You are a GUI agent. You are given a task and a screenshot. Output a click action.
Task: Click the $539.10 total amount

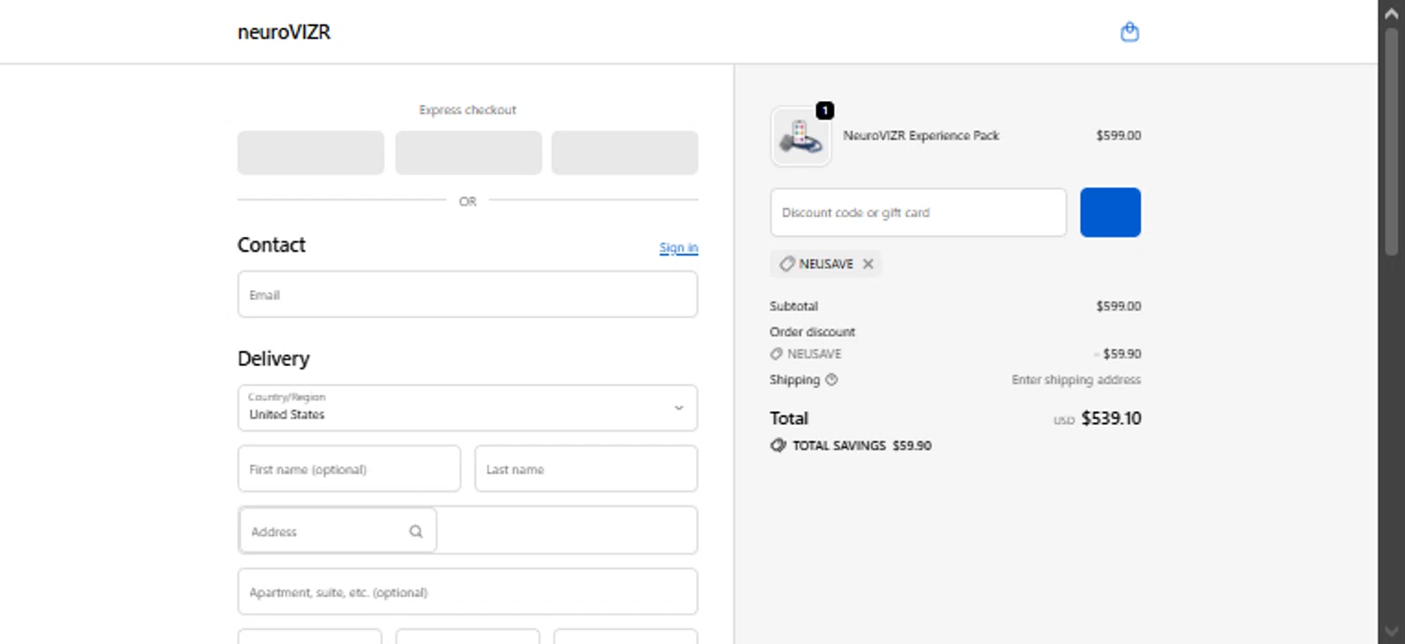click(1111, 418)
